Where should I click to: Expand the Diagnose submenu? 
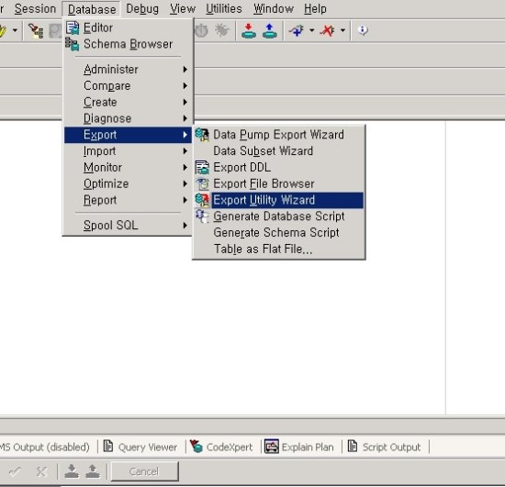click(129, 118)
